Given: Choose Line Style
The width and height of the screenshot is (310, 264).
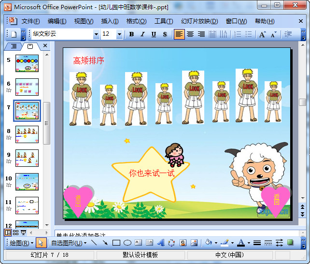Looking at the screenshot, I should pyautogui.click(x=257, y=243).
